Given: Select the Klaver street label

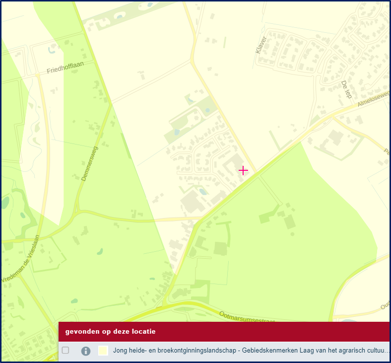Looking at the screenshot, I should (261, 45).
